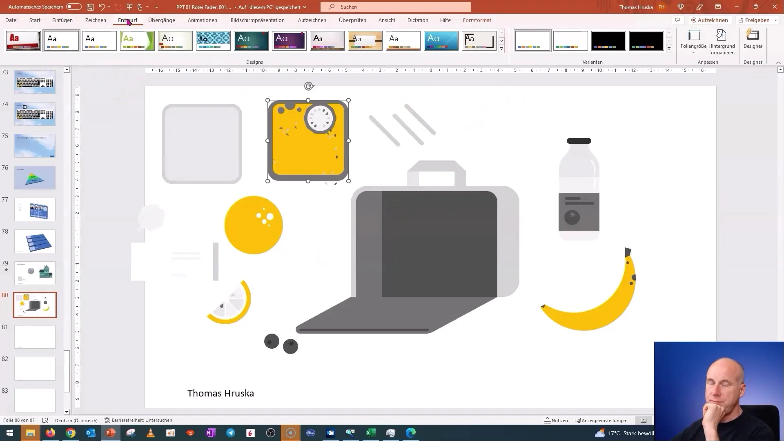Open Anzeigeeinstellungen in status bar

(601, 420)
